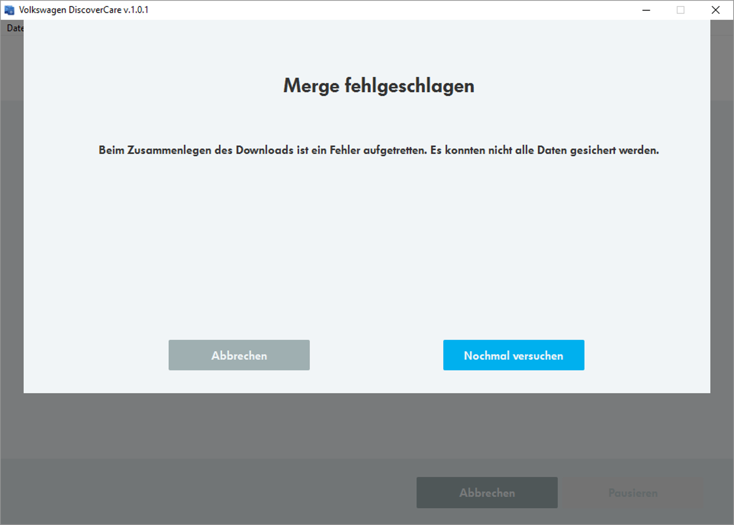Close the DiscoverCare window
Screen dimensions: 734x525
click(x=715, y=10)
